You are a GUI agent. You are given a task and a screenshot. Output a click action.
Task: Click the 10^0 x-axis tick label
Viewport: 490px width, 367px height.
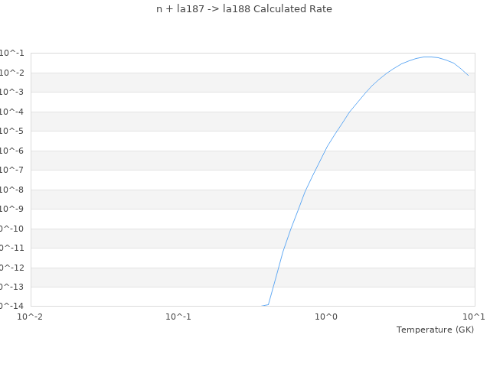(326, 317)
